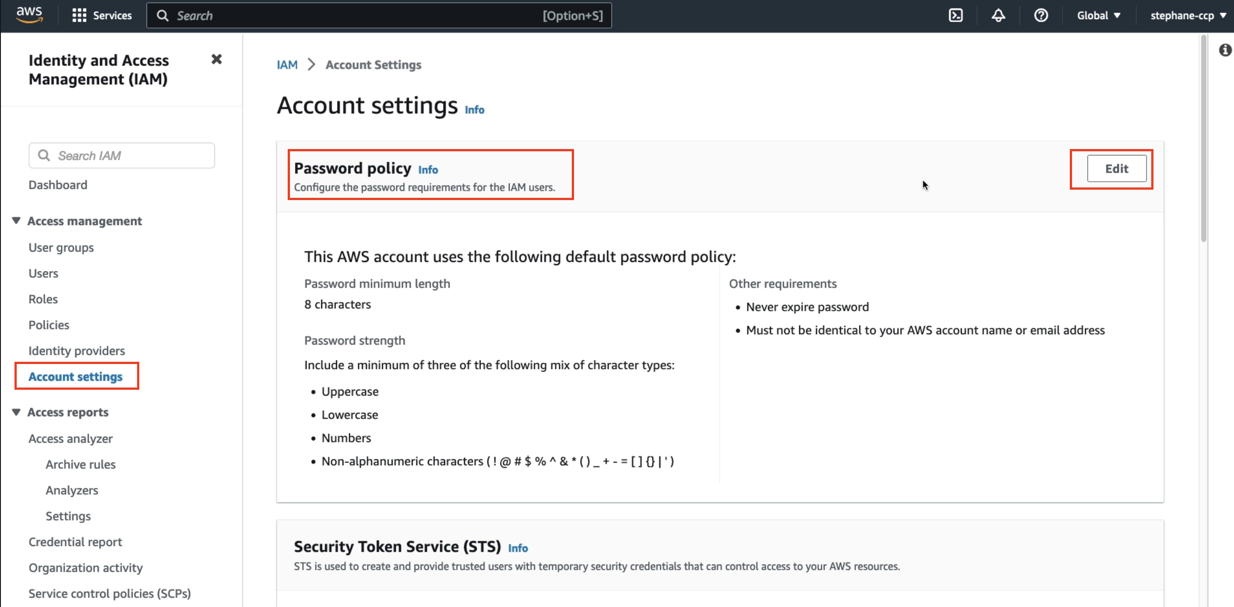Open User groups in sidebar
1234x607 pixels.
pyautogui.click(x=62, y=247)
